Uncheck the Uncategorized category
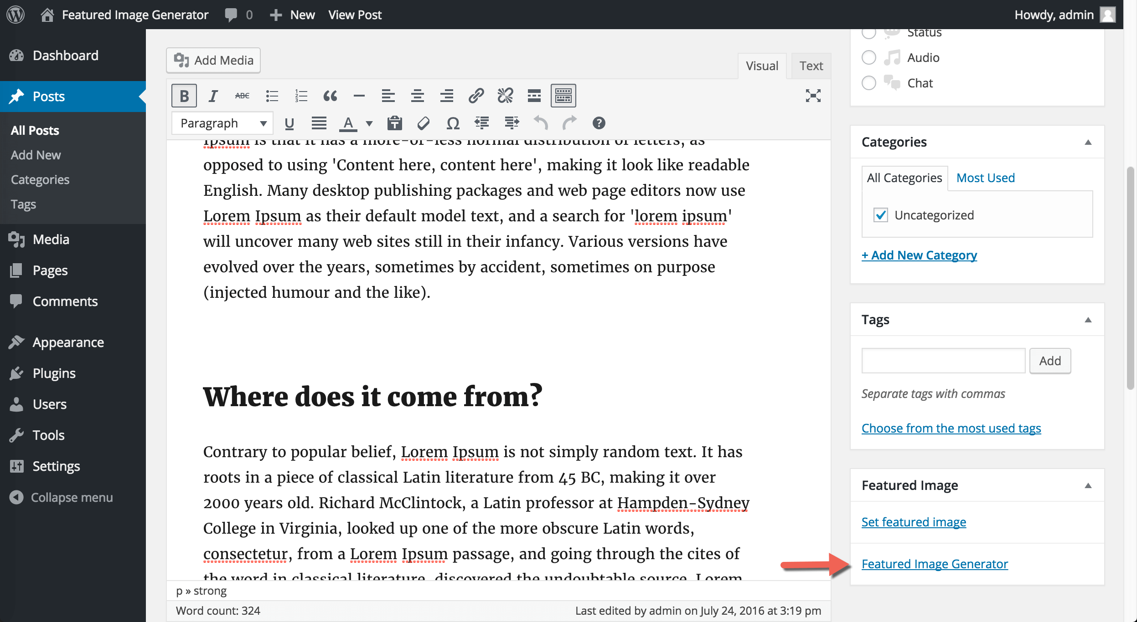Image resolution: width=1137 pixels, height=622 pixels. tap(881, 215)
